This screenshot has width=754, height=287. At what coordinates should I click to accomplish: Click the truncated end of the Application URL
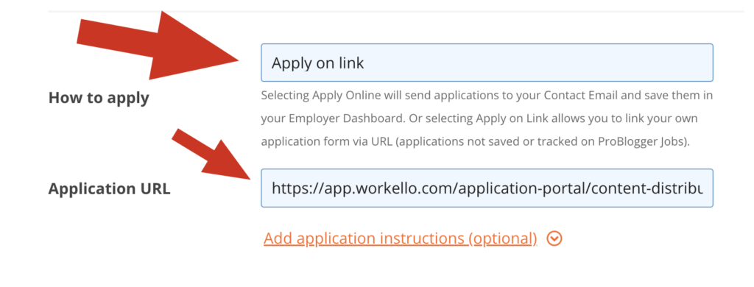(673, 188)
